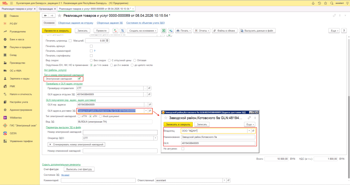350x185 pixels.
Task: Open the Сборочные задания на отгрузку tab
Action: (76, 23)
